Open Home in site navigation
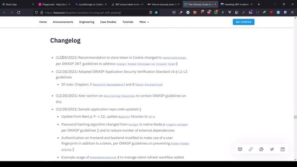The image size is (297, 167). click(43, 22)
